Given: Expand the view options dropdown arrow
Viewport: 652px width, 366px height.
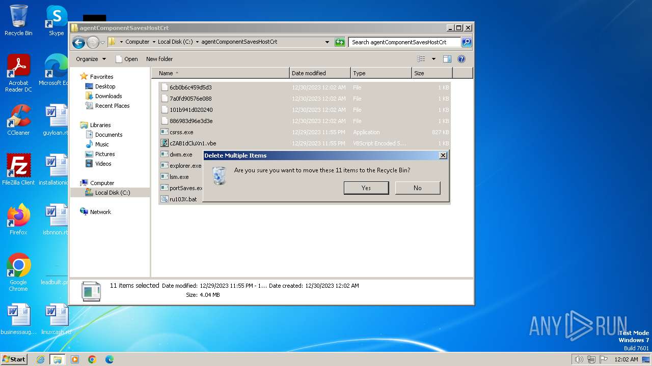Looking at the screenshot, I should (x=433, y=59).
